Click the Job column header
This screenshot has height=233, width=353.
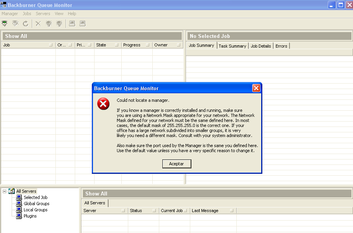(28, 45)
